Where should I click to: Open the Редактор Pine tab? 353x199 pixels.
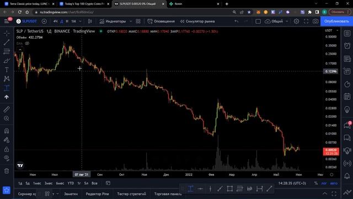[x=97, y=194]
